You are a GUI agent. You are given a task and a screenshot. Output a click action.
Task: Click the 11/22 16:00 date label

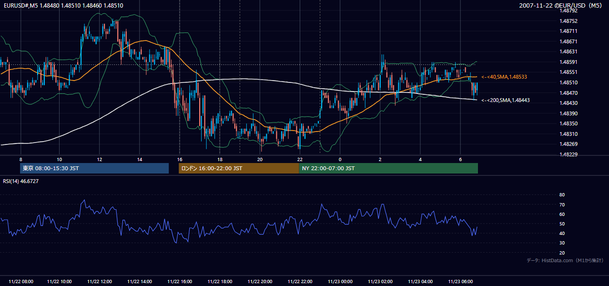point(180,282)
